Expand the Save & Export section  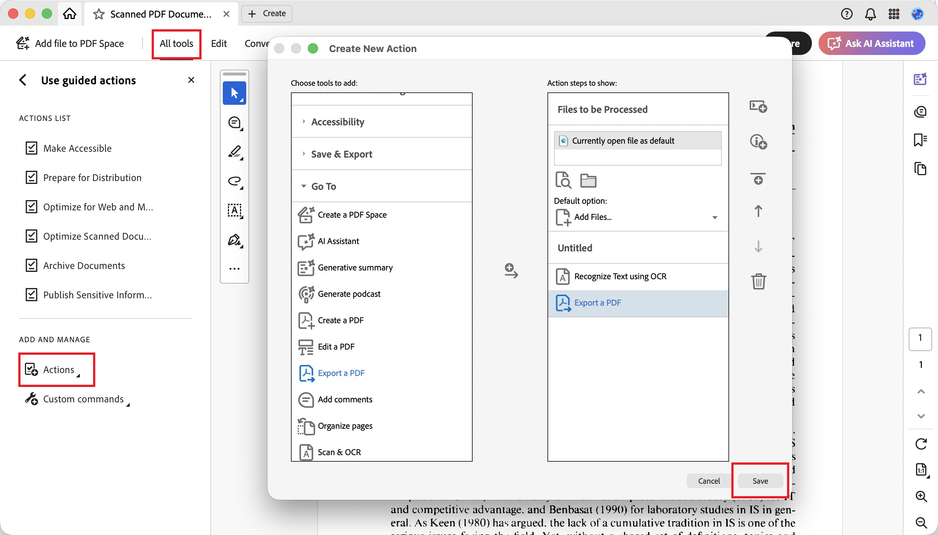click(x=381, y=154)
